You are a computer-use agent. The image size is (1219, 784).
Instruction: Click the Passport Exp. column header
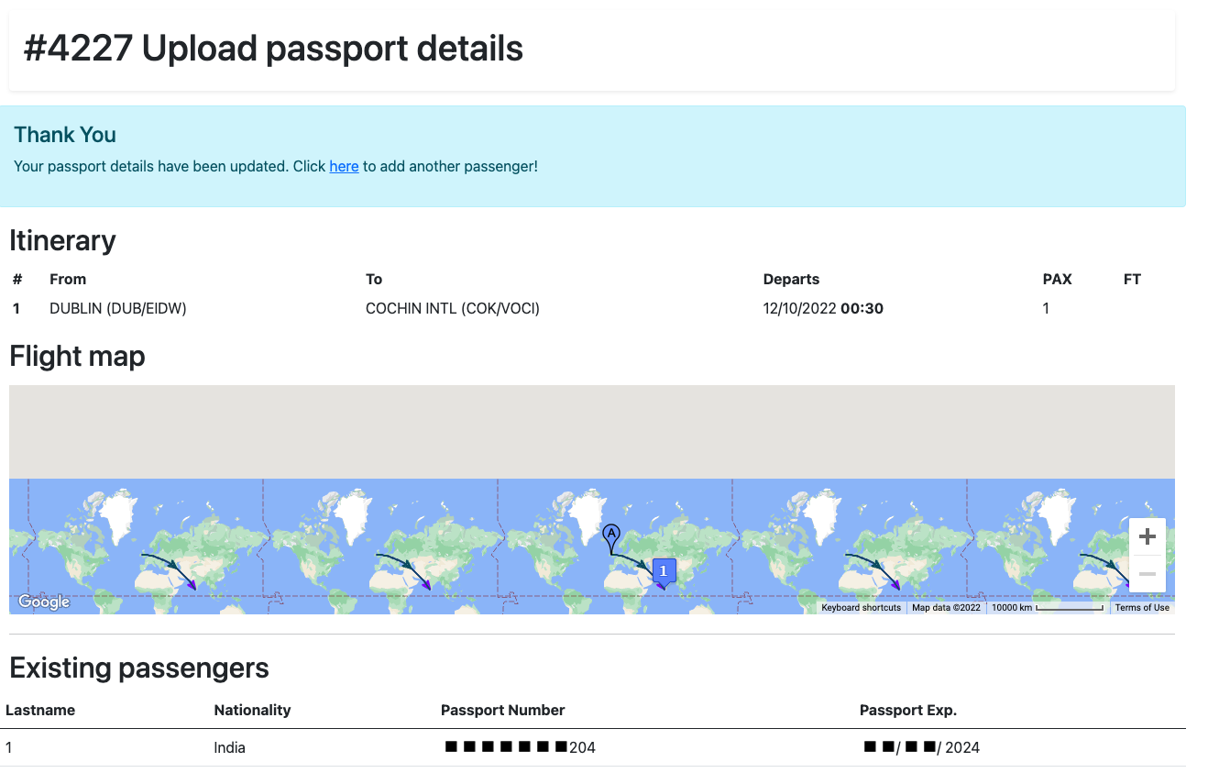pos(907,710)
